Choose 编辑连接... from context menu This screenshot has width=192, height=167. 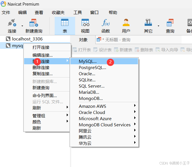[47, 55]
